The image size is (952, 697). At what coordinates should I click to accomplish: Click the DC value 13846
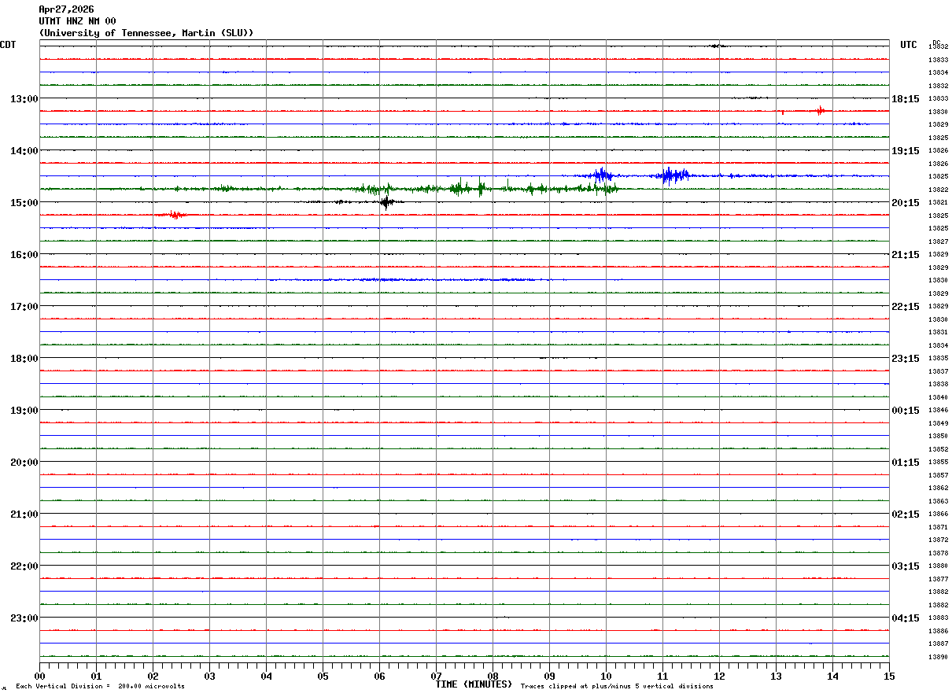pyautogui.click(x=938, y=411)
